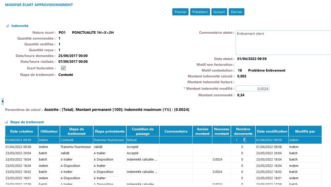Go to the Premier record
Screen dimensions: 331x187
point(180,12)
